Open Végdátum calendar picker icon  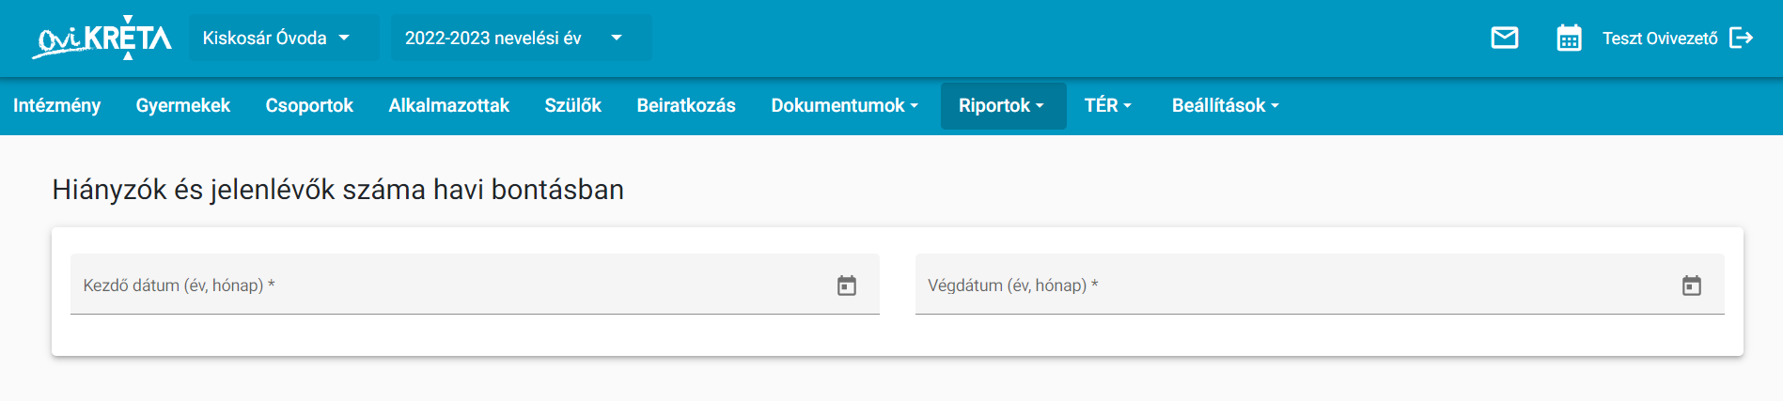(1692, 285)
